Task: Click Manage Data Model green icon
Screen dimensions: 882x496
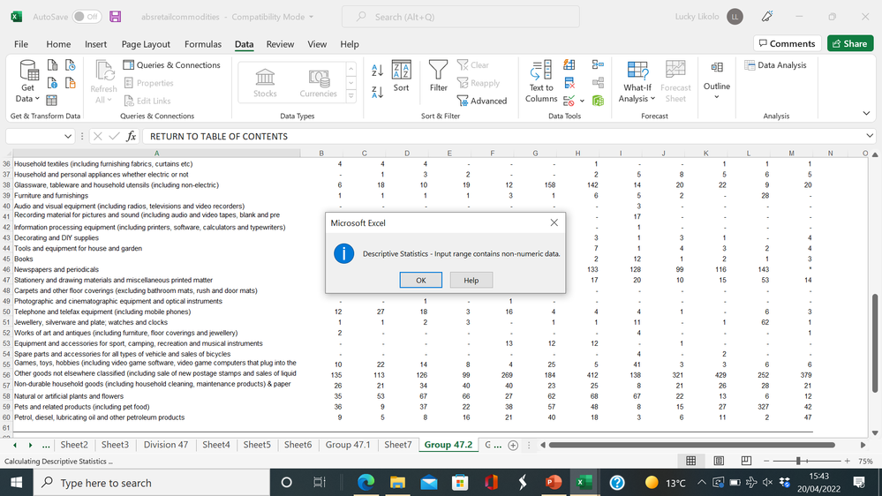Action: pos(598,101)
